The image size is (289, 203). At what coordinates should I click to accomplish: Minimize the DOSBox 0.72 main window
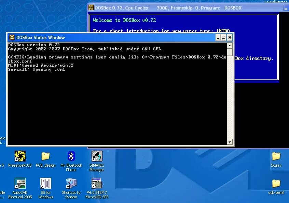click(286, 8)
